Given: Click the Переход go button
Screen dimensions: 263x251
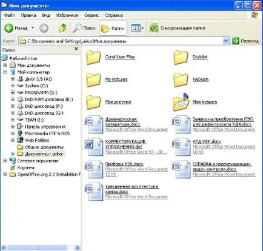Looking at the screenshot, I should pyautogui.click(x=245, y=41).
